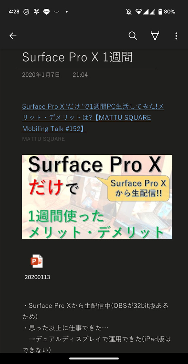Tap the page title 'Surface Pro X 1週間'
Image resolution: width=188 pixels, height=364 pixels.
[78, 57]
